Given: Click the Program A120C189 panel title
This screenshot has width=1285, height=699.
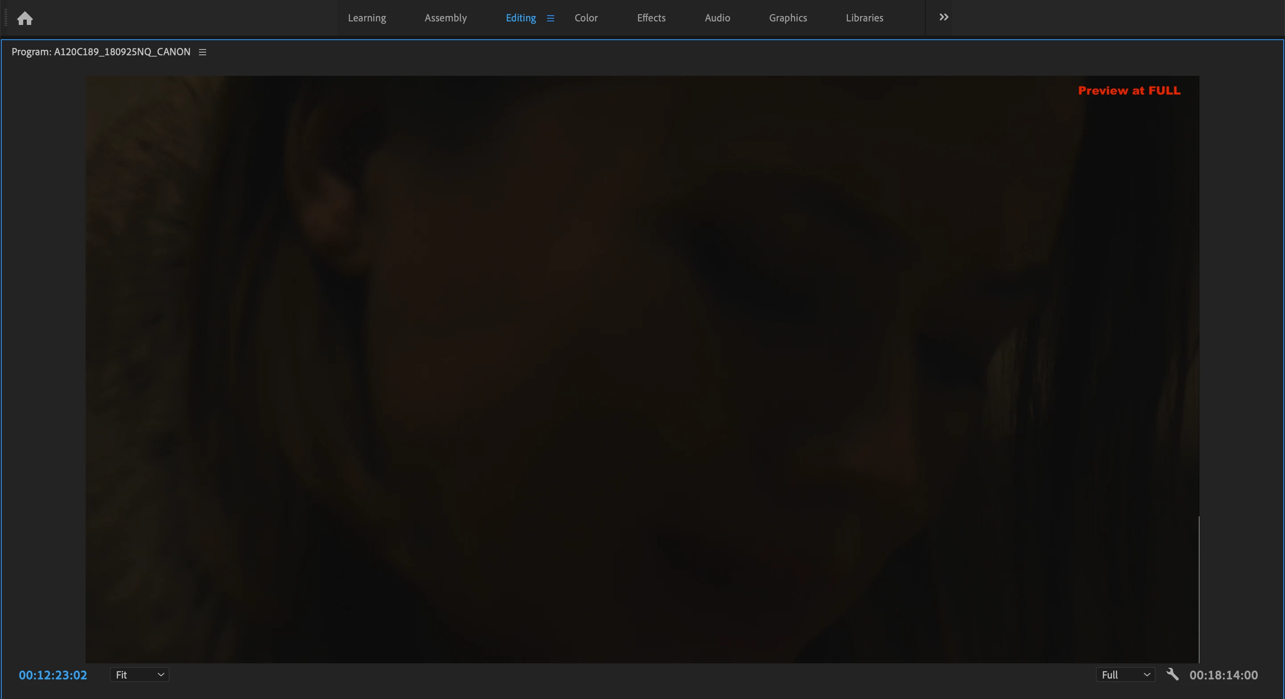Looking at the screenshot, I should 101,52.
